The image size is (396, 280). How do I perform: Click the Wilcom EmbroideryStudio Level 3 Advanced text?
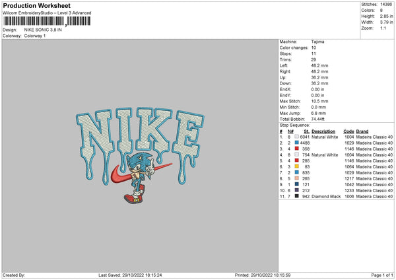(x=47, y=13)
